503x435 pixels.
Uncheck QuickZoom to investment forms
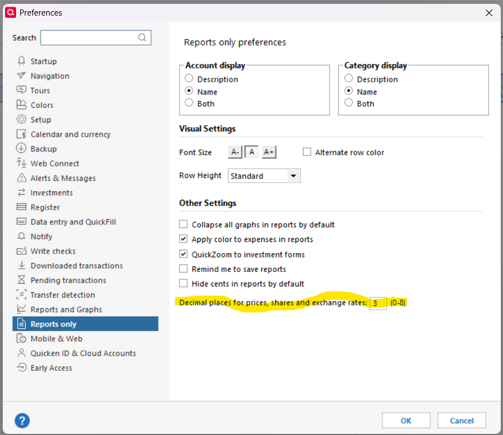[183, 254]
